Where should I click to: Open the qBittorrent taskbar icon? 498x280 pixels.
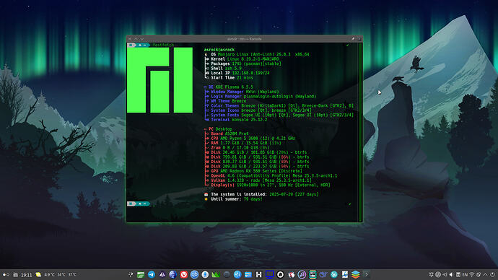pos(194,275)
